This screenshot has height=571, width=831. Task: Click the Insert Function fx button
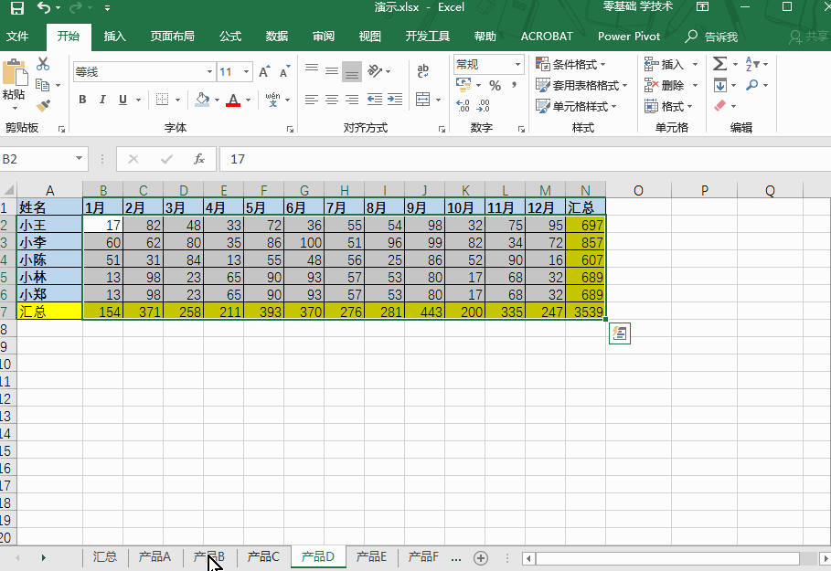199,159
